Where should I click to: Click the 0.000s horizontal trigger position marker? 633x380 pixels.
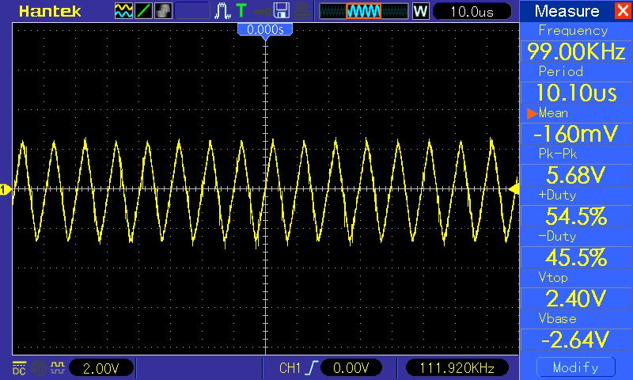click(265, 30)
